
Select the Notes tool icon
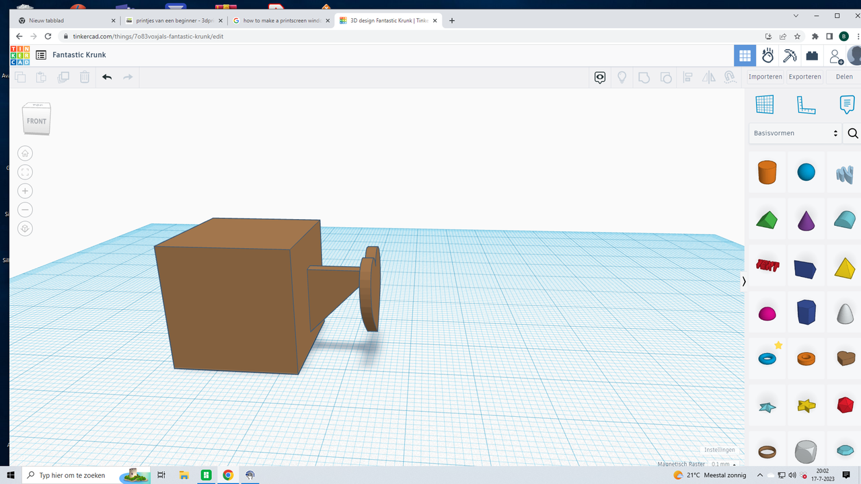point(847,104)
